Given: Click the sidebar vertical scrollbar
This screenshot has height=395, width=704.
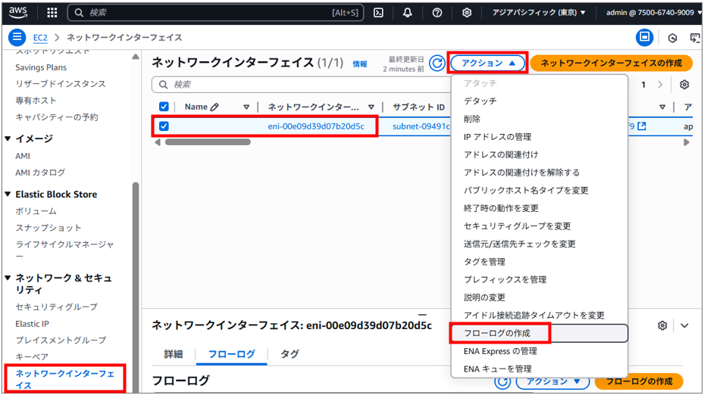Looking at the screenshot, I should (x=136, y=287).
